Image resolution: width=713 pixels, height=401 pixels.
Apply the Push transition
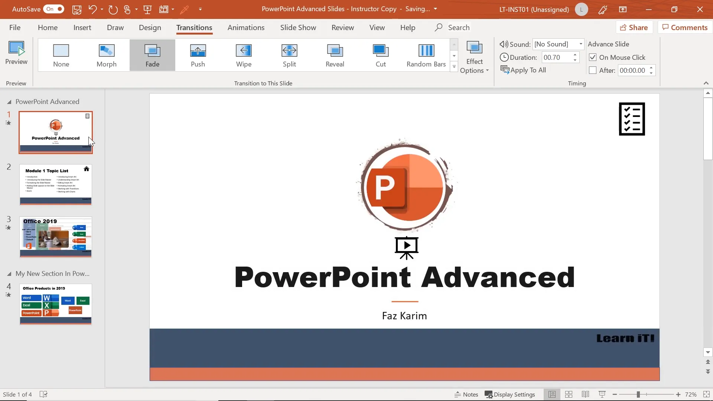(198, 55)
